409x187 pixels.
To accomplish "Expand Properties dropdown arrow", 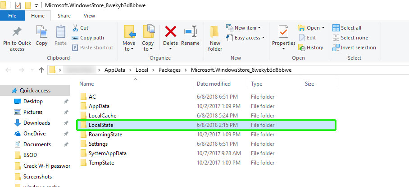I will coord(283,49).
